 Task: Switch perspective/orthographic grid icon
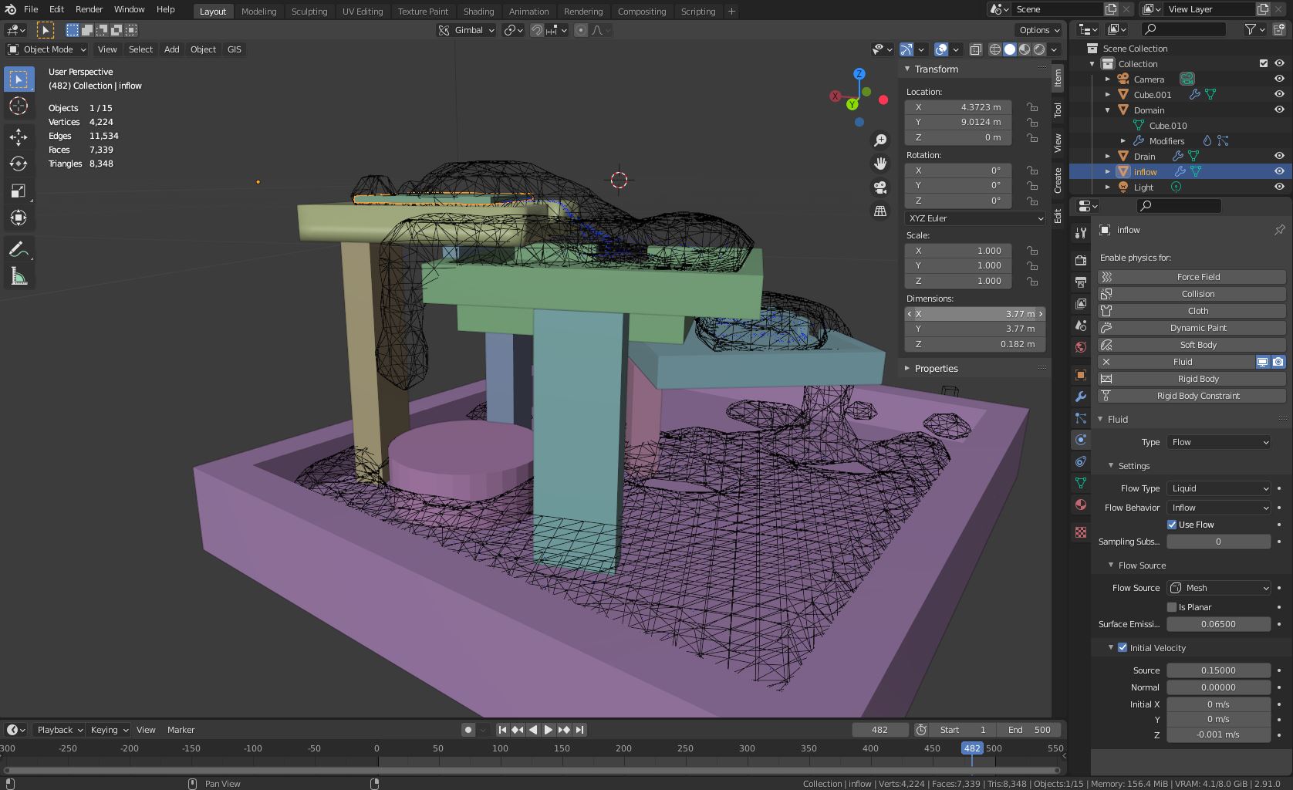(x=880, y=211)
